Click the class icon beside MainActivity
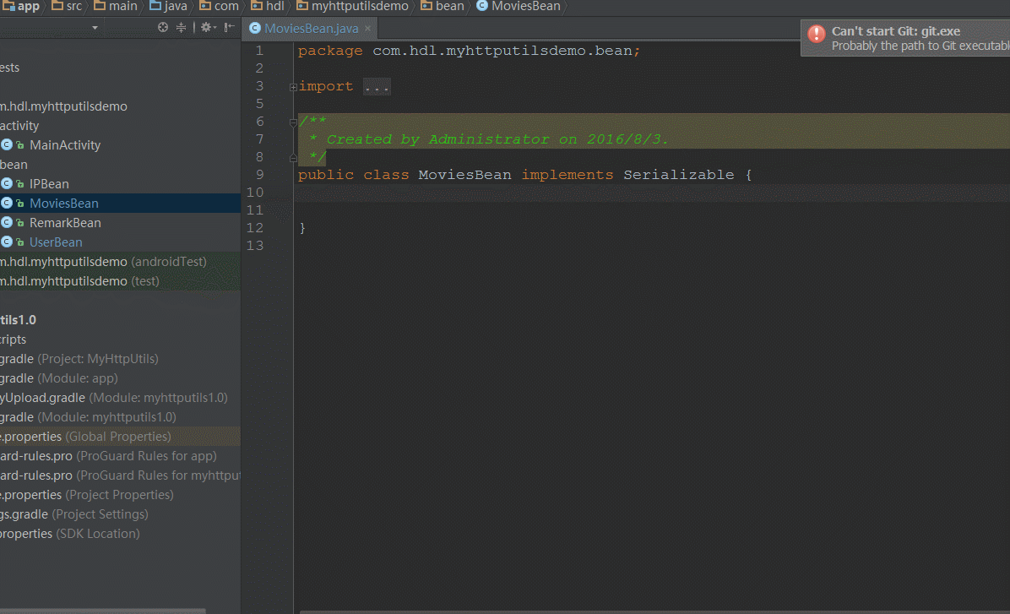Image resolution: width=1010 pixels, height=614 pixels. click(7, 145)
